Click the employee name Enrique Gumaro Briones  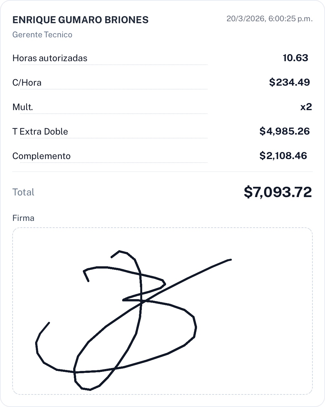(x=80, y=20)
